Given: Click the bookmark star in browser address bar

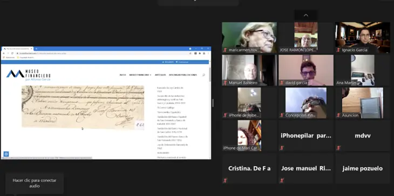Looking at the screenshot, I should pyautogui.click(x=191, y=53).
